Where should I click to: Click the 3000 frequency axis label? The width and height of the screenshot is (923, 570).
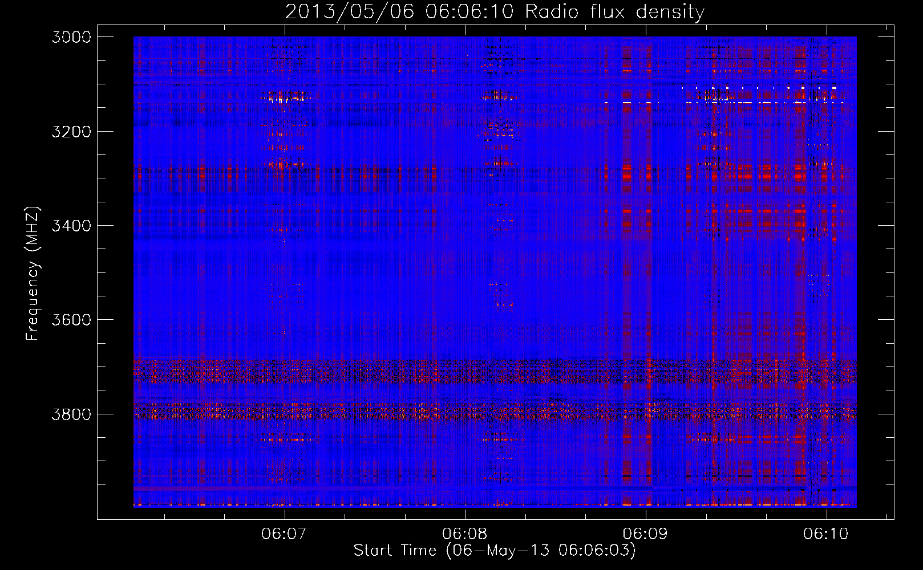[x=71, y=37]
